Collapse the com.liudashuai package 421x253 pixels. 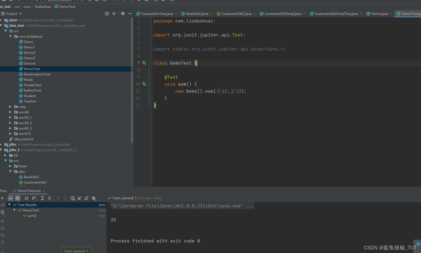(11, 36)
